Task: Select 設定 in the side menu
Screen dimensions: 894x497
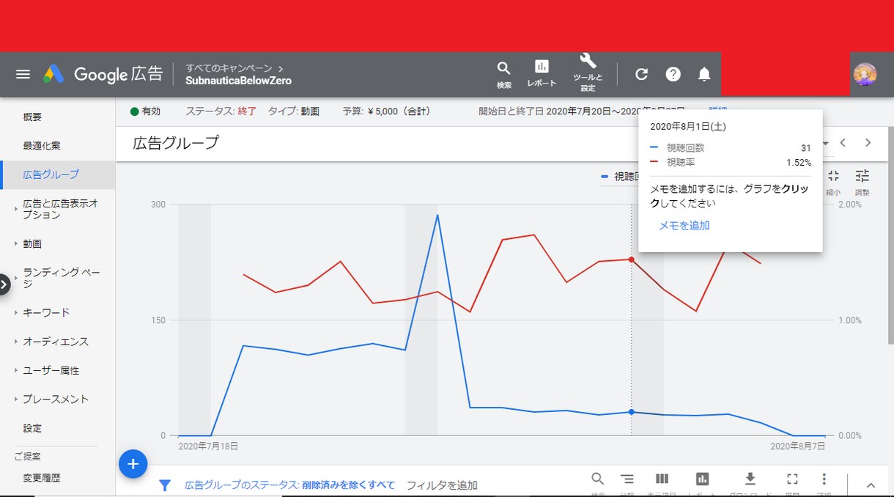Action: [x=32, y=428]
